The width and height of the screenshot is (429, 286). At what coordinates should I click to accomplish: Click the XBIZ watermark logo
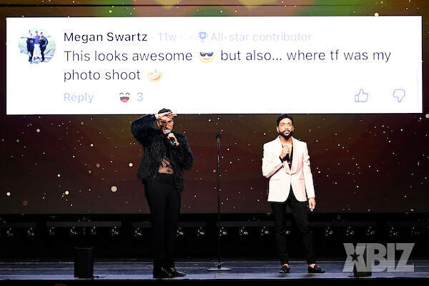pos(378,257)
